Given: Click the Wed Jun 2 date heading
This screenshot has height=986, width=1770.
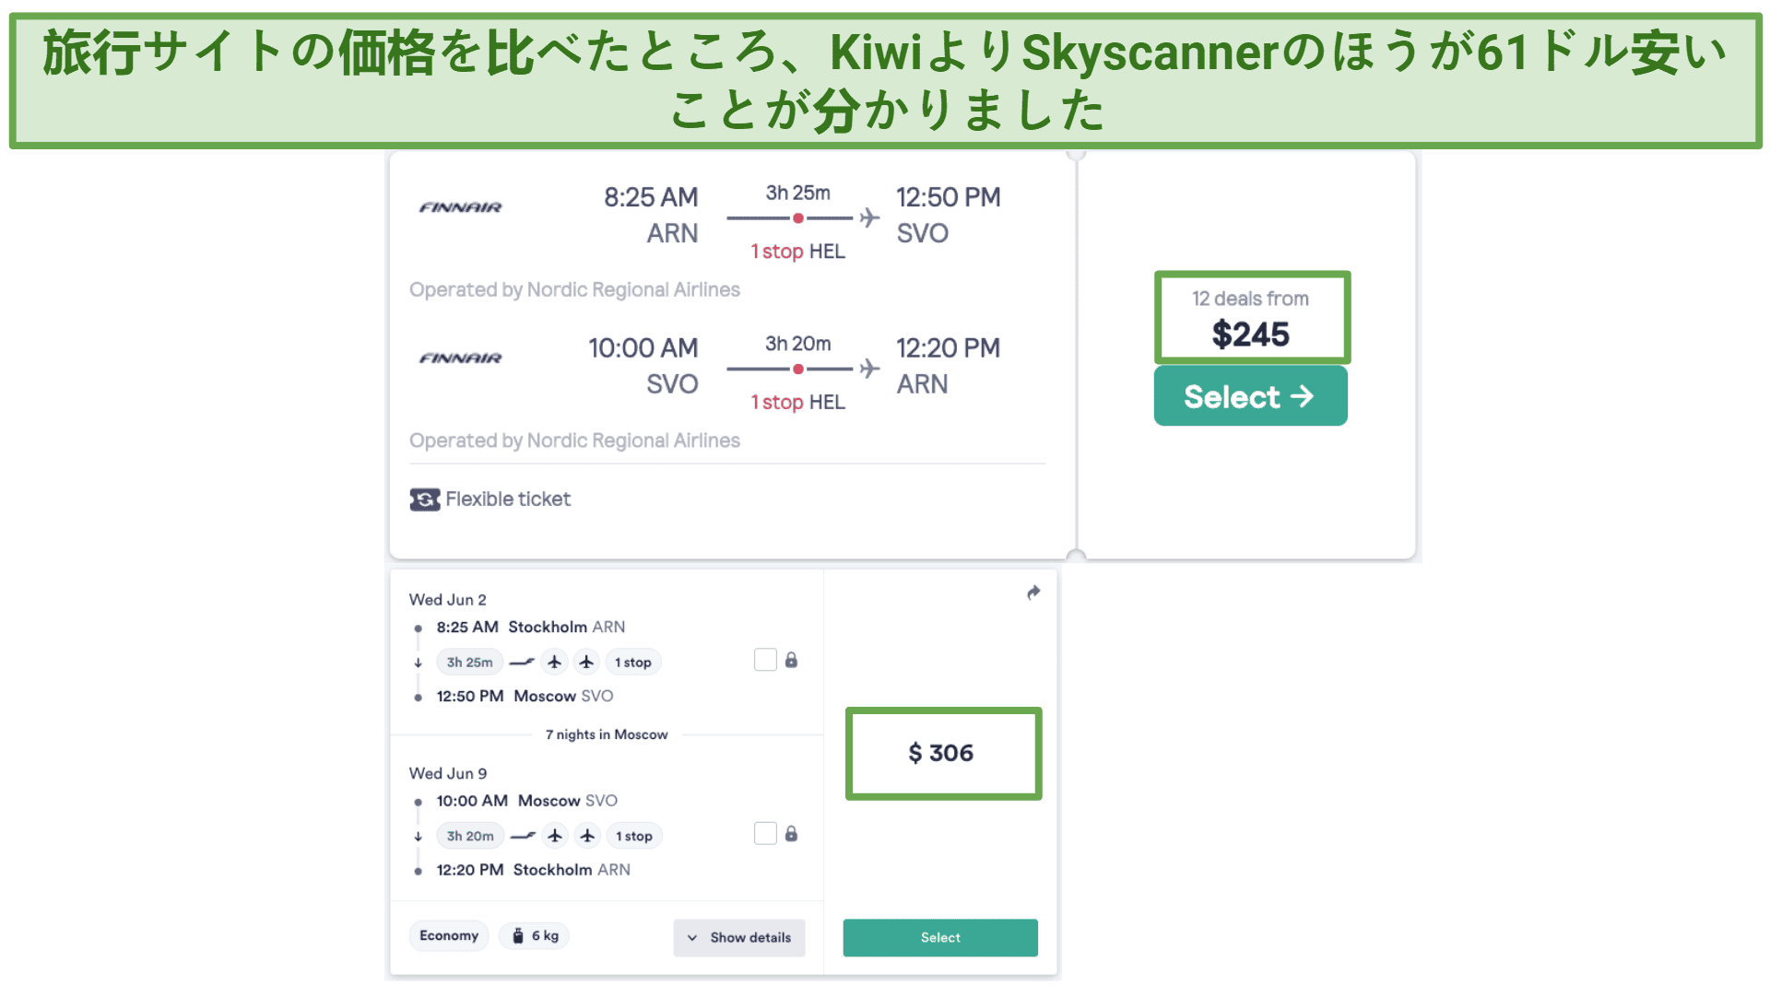Looking at the screenshot, I should tap(448, 600).
